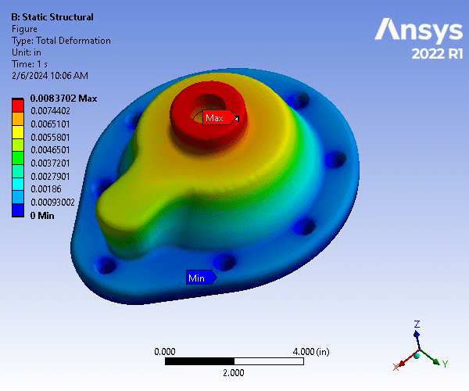Click the red X axis arrow of the triad
This screenshot has width=469, height=391.
[402, 363]
